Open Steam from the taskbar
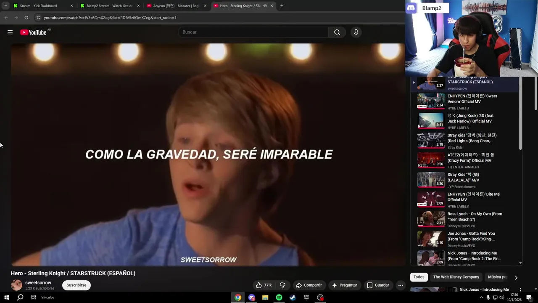The width and height of the screenshot is (538, 303). pyautogui.click(x=293, y=298)
